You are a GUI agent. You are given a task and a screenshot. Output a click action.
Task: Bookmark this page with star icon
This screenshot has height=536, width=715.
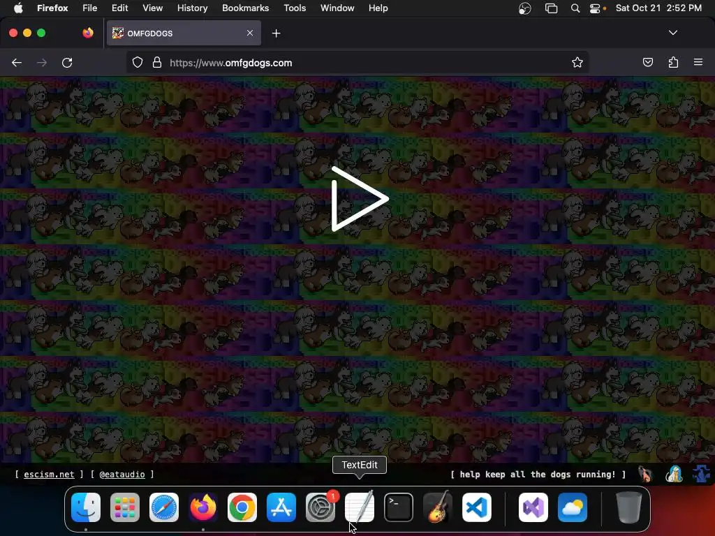[577, 62]
